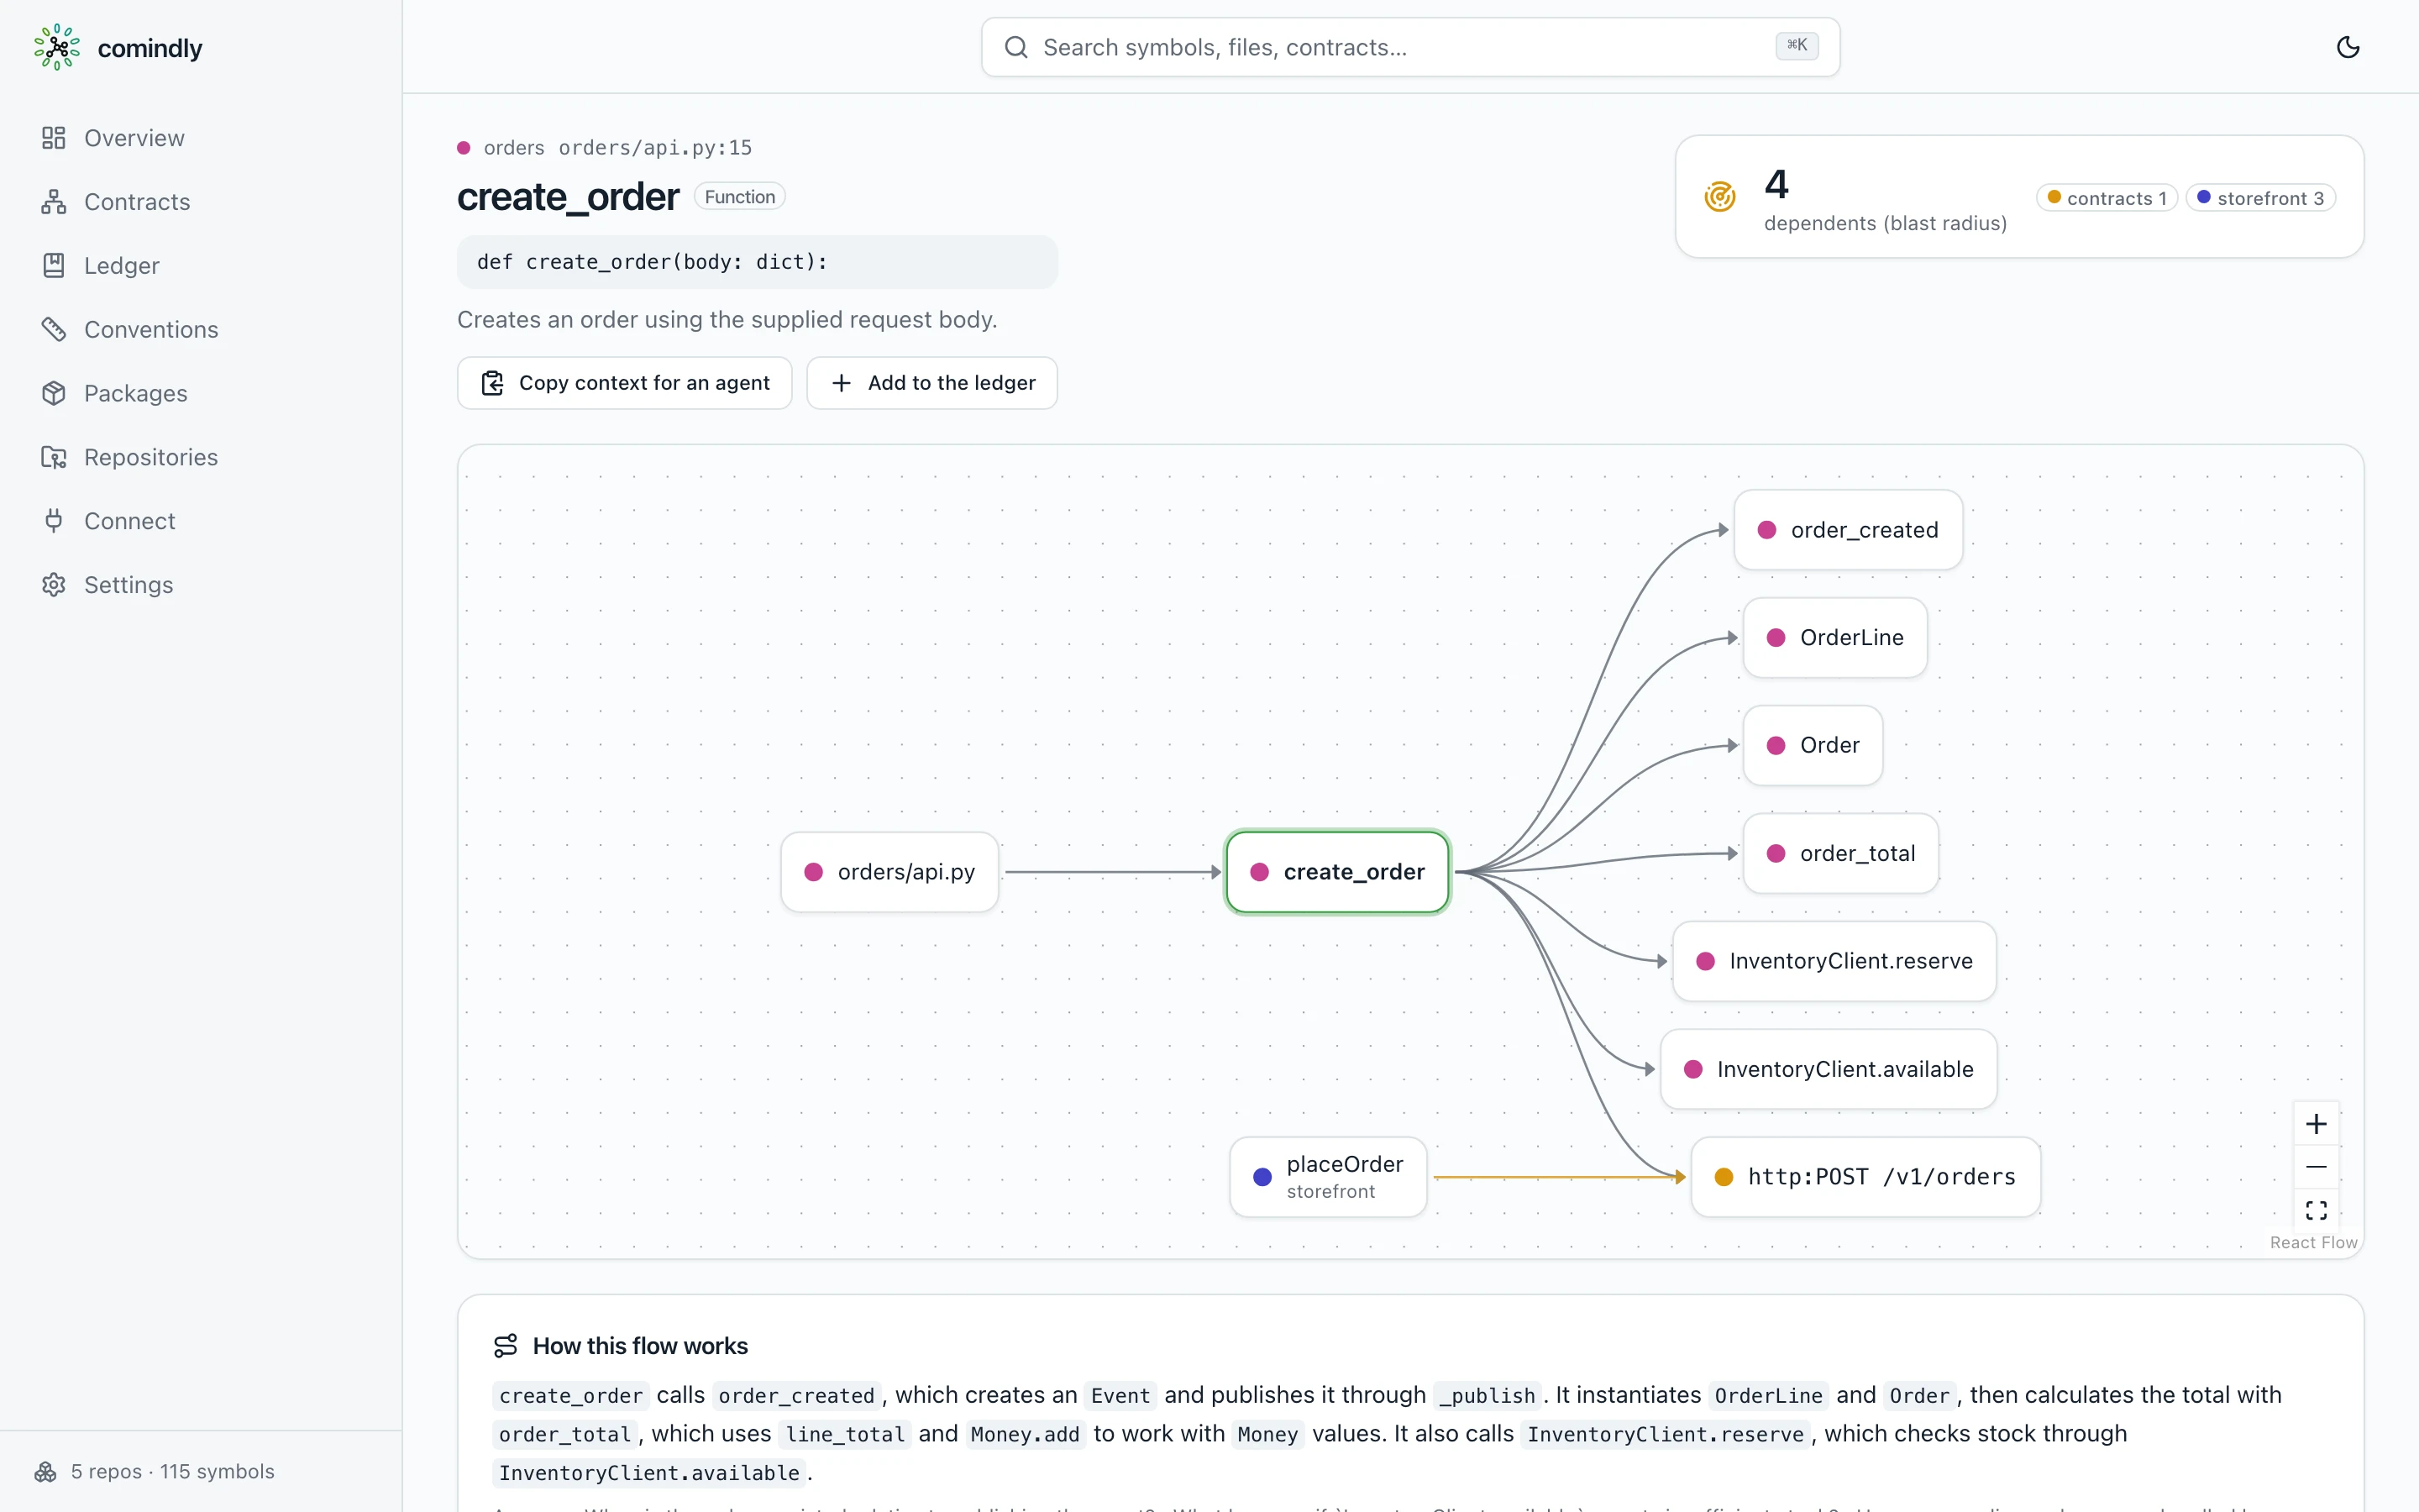Zoom out of the flow graph
The height and width of the screenshot is (1512, 2419).
pyautogui.click(x=2316, y=1167)
